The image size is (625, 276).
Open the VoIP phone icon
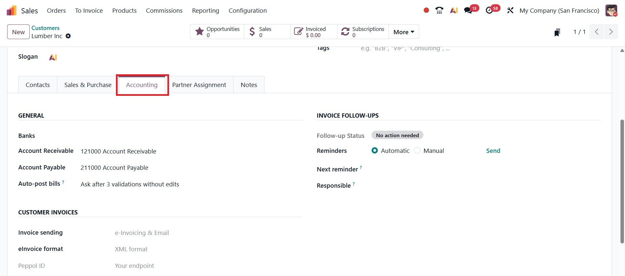point(439,10)
